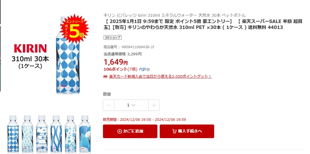
Task: Click the plus-circle icon in かごに追加 button
Action: coord(119,131)
